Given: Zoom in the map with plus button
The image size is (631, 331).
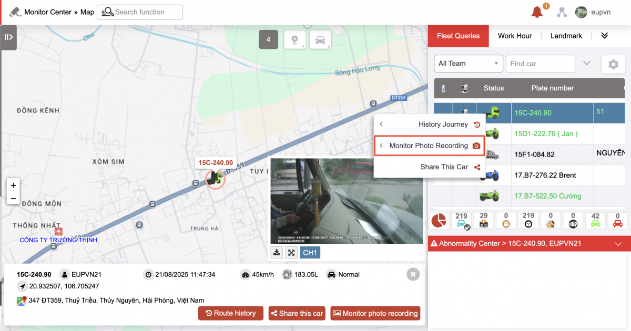Looking at the screenshot, I should point(14,185).
